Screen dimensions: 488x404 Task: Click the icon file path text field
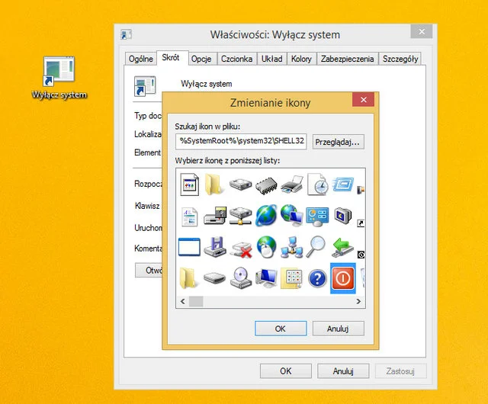(241, 141)
